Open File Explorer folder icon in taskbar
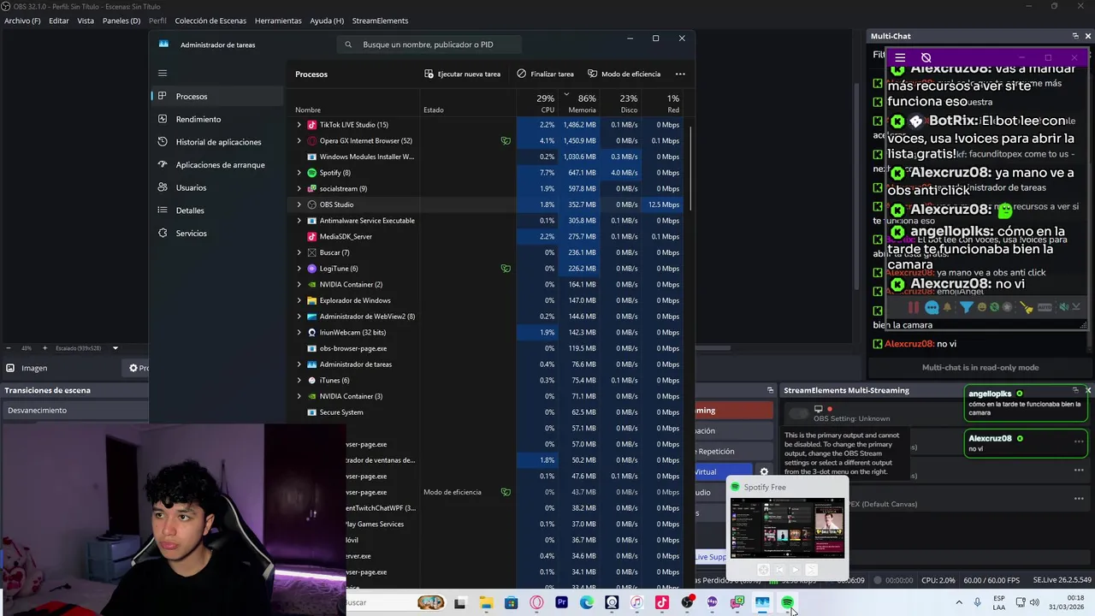 [486, 603]
